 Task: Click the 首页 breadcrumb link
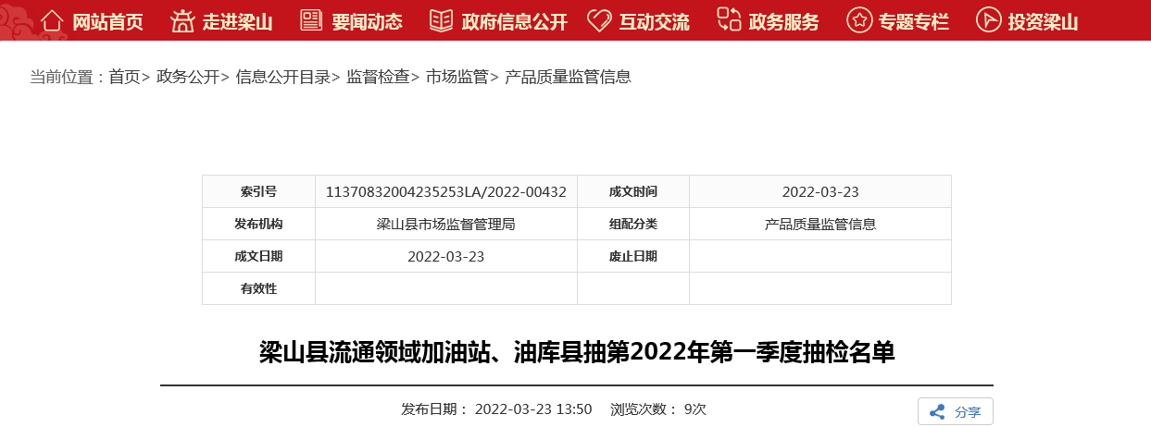point(124,78)
